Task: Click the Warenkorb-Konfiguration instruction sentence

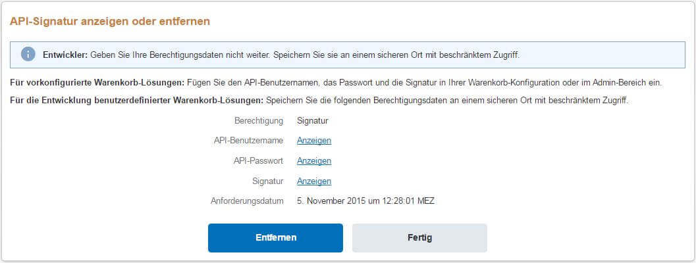Action: (x=424, y=83)
